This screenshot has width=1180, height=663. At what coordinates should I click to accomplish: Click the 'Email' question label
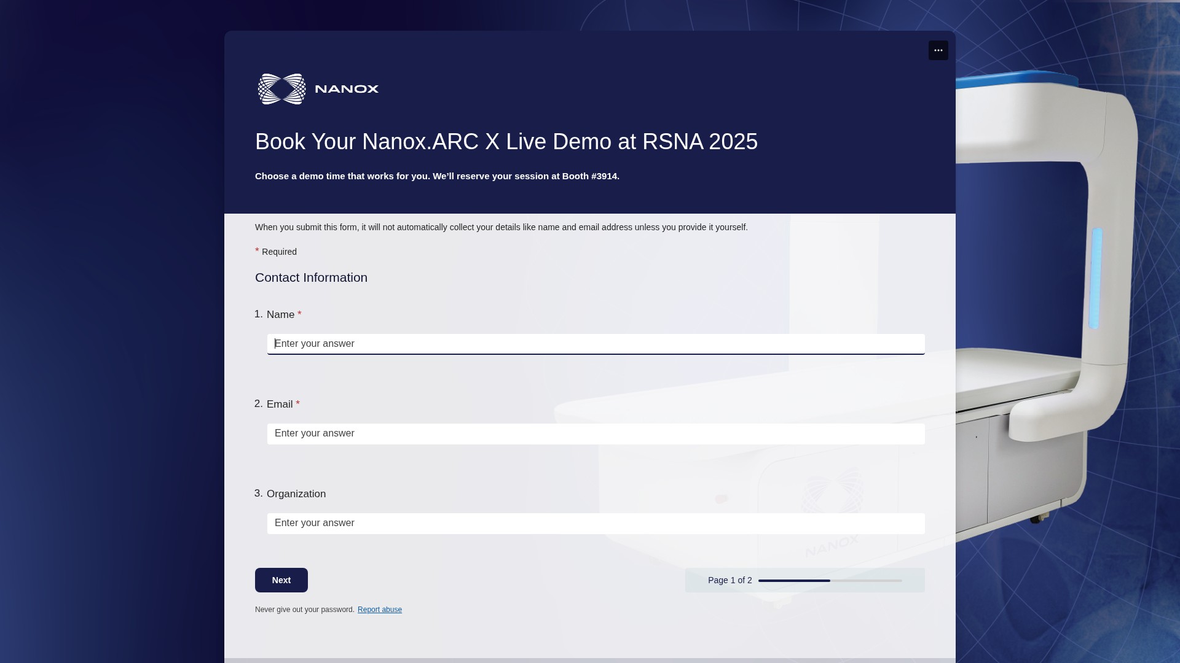pyautogui.click(x=280, y=405)
